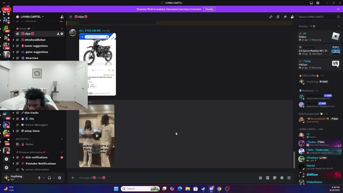This screenshot has width=343, height=193.
Task: Add a channel to Streamer Information category
Action: click(62, 152)
